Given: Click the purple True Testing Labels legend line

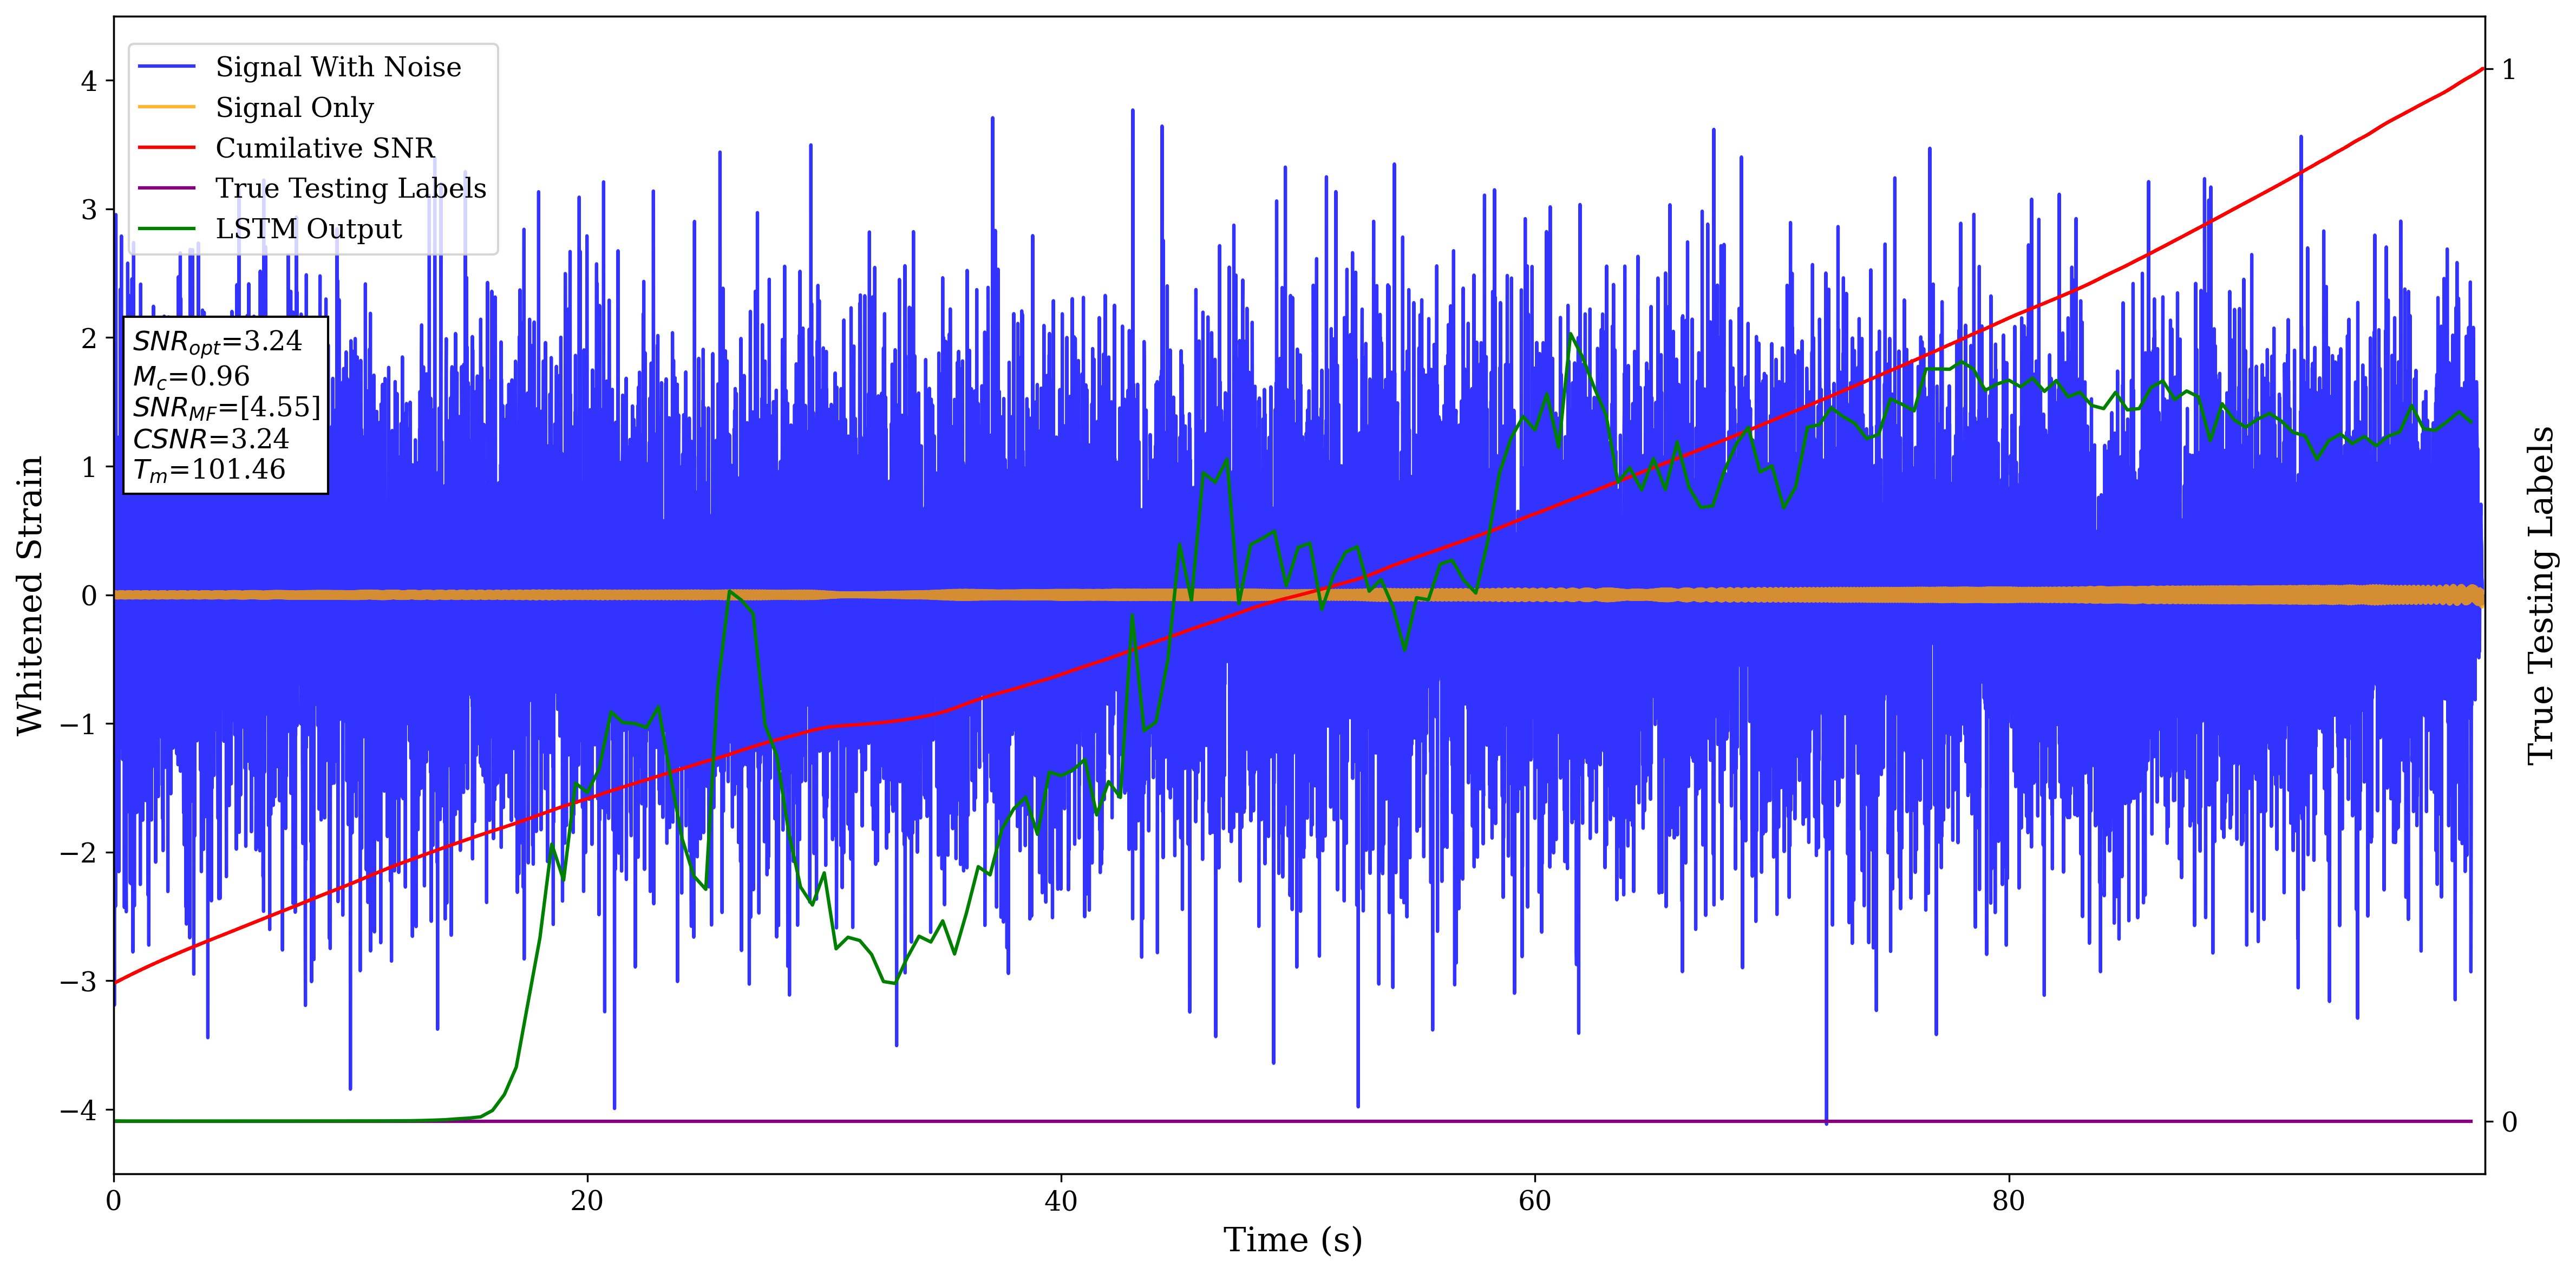Looking at the screenshot, I should click(x=166, y=188).
